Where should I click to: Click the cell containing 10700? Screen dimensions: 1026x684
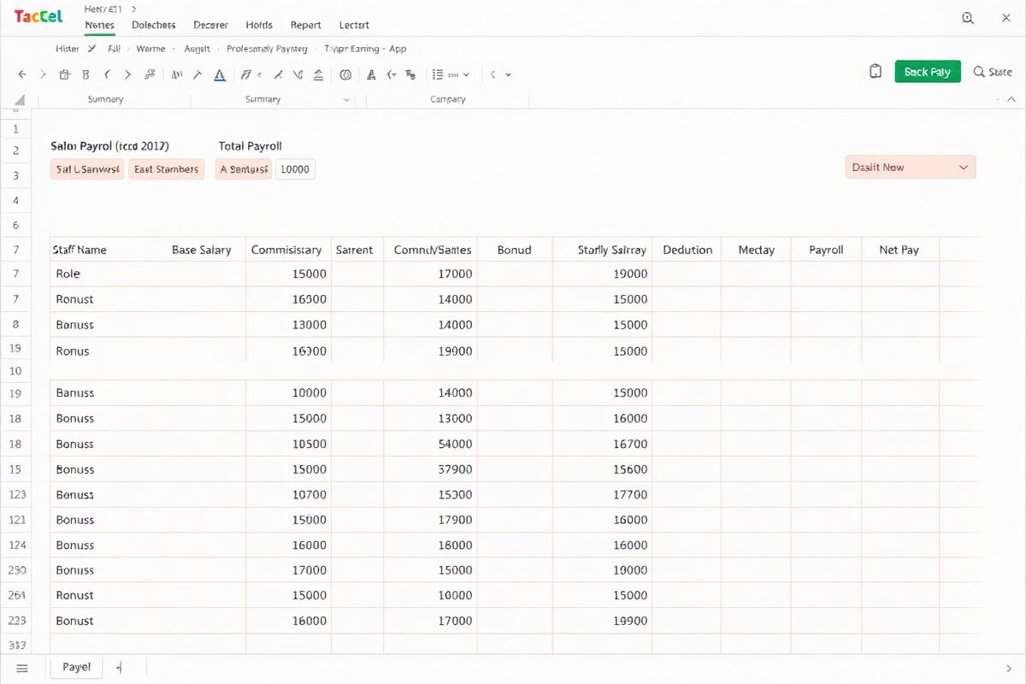tap(288, 494)
